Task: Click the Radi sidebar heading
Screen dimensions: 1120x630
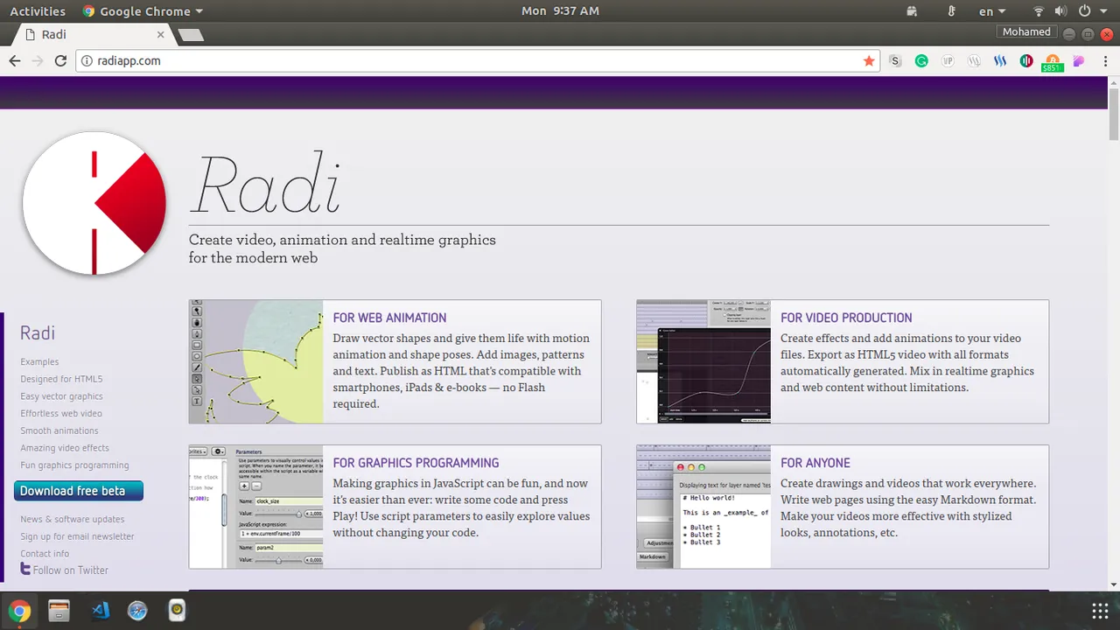Action: point(38,332)
